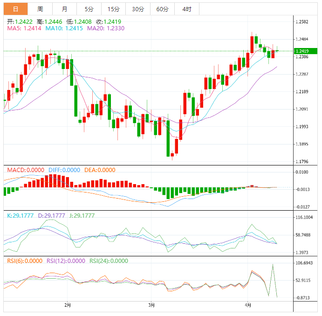Click the 3月 marker on the time axis
The height and width of the screenshot is (316, 322).
(151, 305)
